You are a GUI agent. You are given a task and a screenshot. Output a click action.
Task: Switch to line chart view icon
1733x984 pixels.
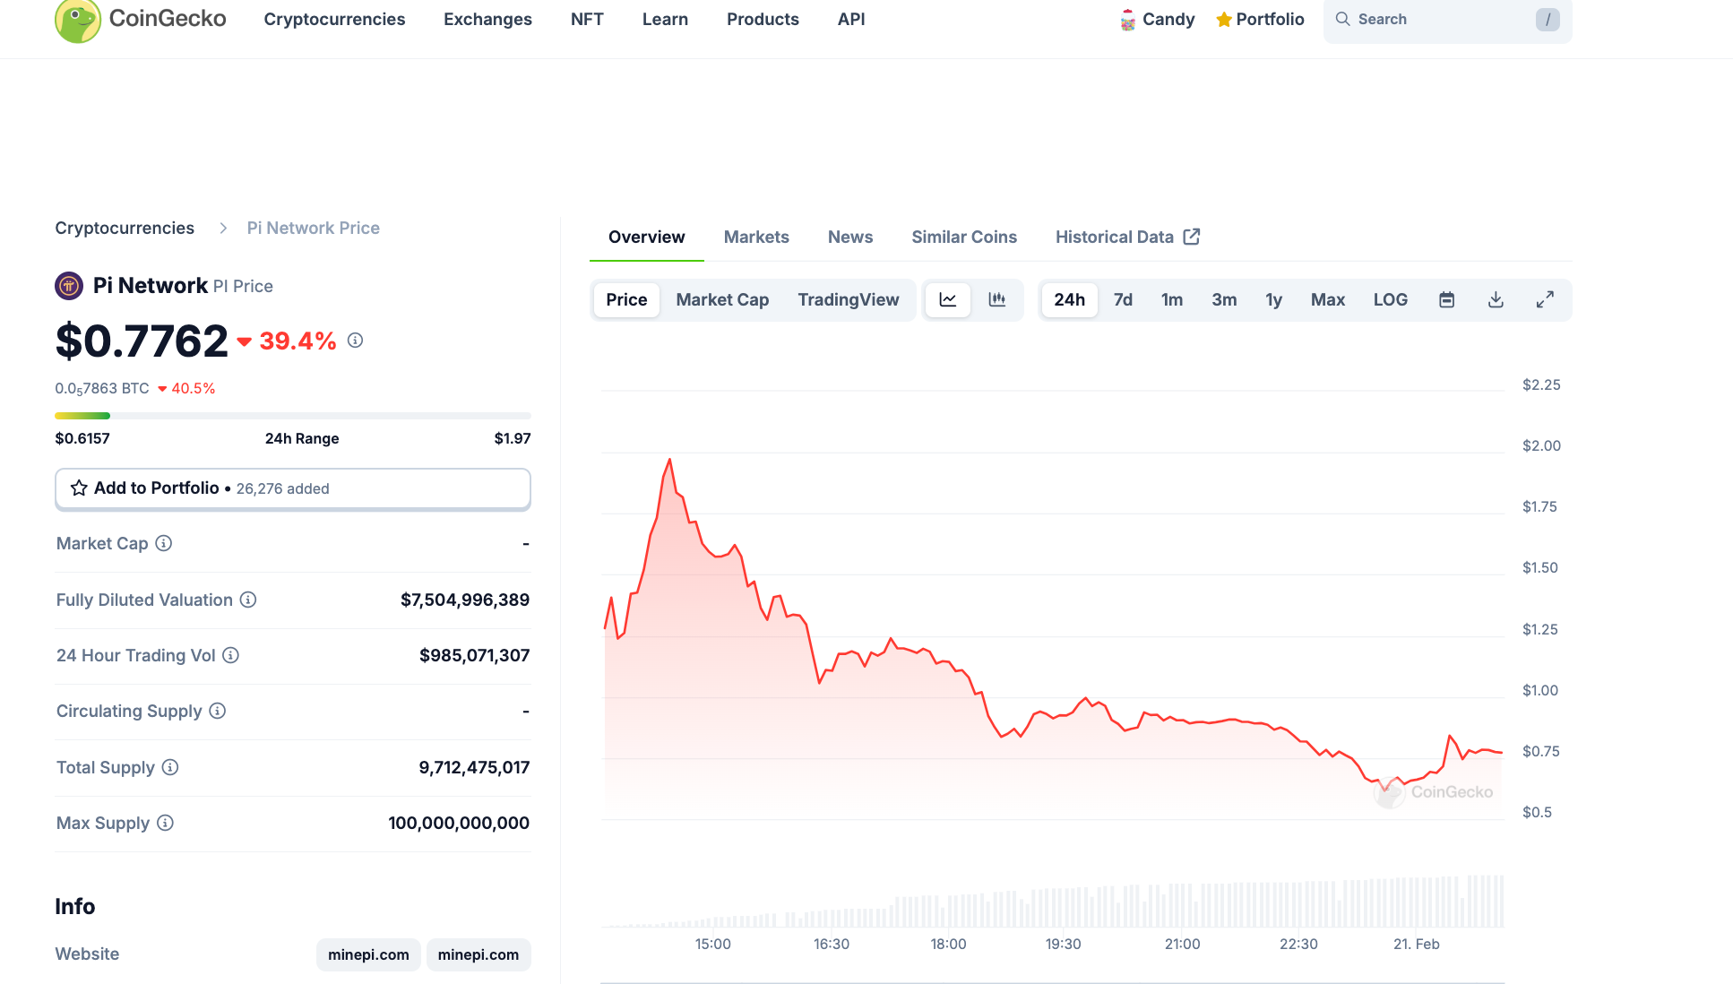(x=948, y=299)
